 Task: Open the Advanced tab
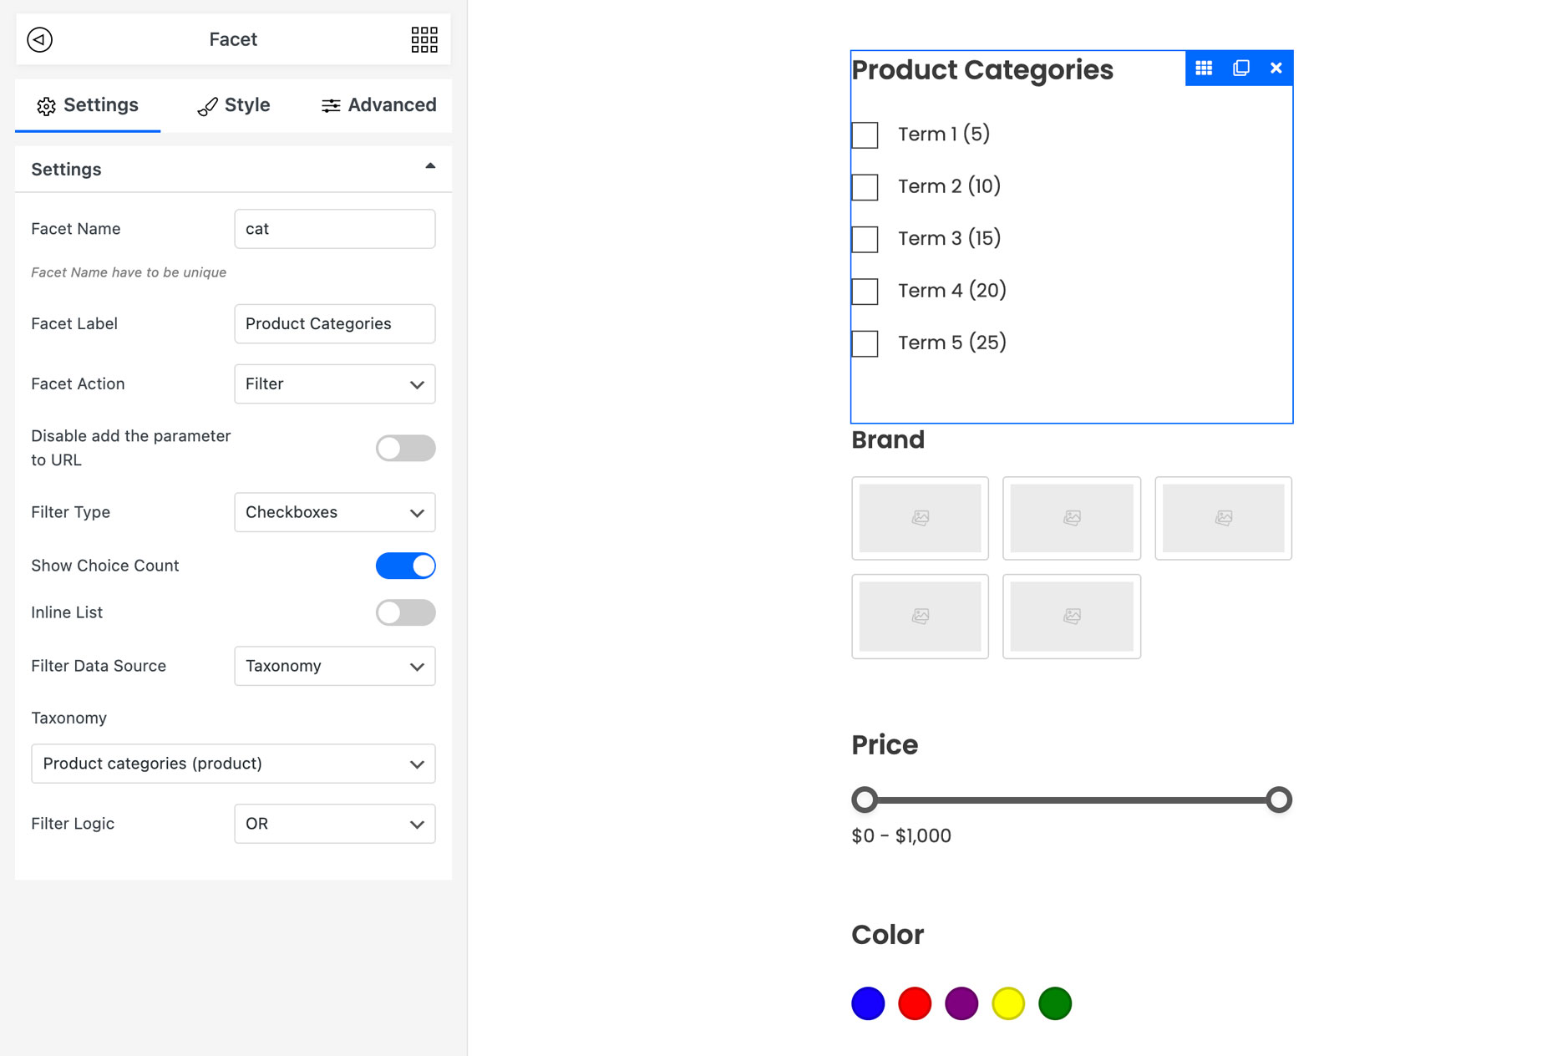pyautogui.click(x=378, y=105)
